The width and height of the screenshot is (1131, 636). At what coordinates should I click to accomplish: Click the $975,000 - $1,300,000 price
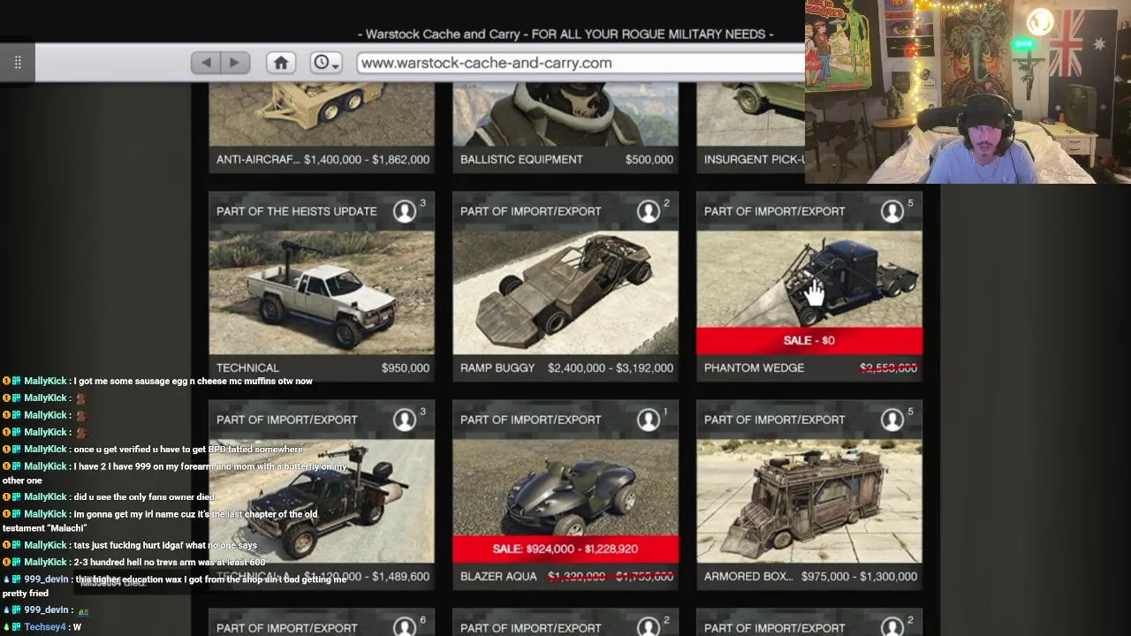(860, 577)
